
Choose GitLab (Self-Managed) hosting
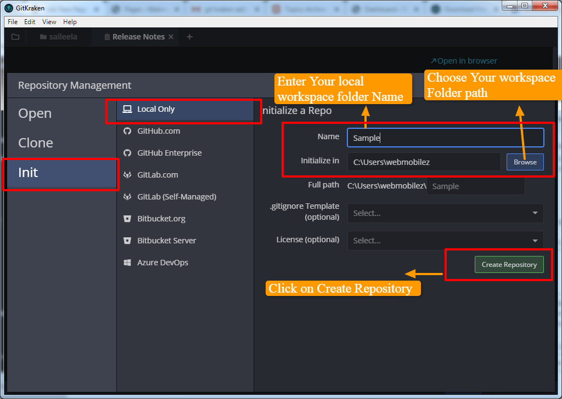tap(127, 197)
